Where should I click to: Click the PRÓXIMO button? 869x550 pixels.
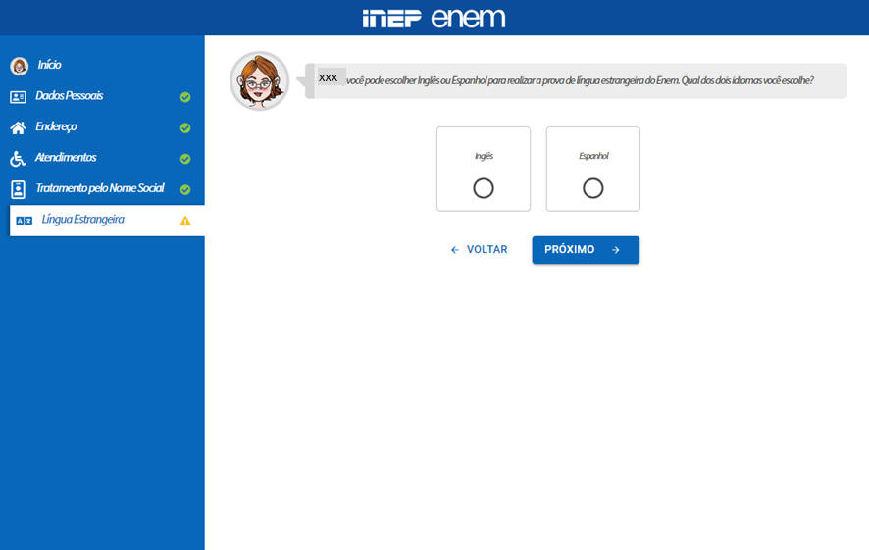point(586,250)
